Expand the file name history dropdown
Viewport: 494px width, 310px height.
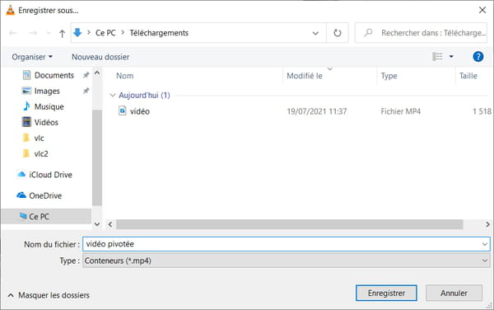pos(485,244)
